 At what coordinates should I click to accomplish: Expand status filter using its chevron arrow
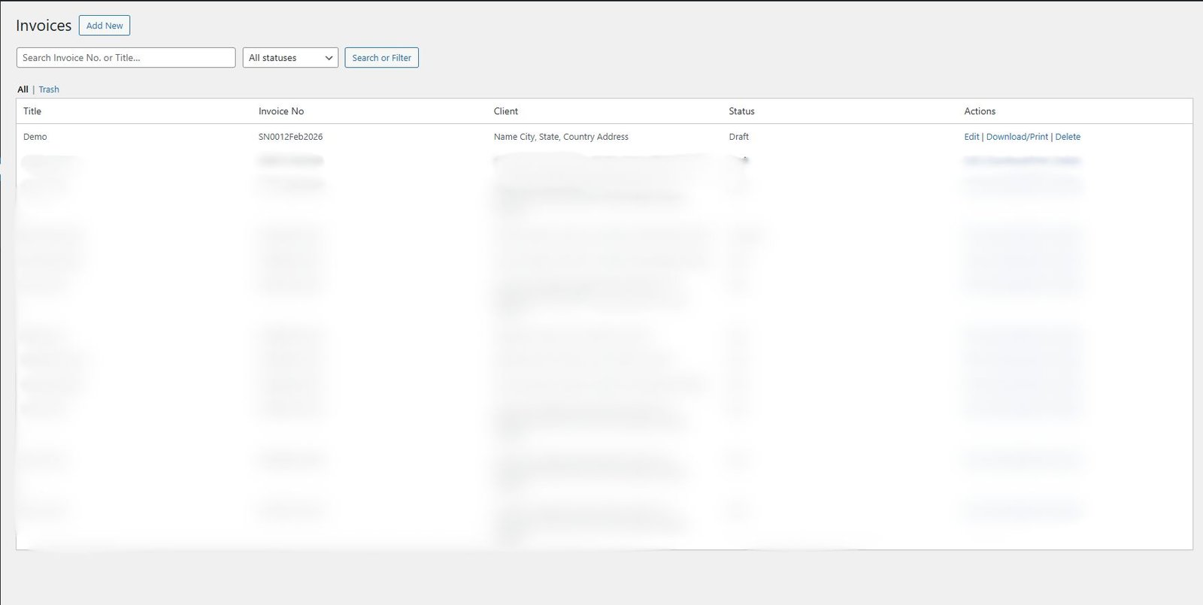pyautogui.click(x=329, y=58)
